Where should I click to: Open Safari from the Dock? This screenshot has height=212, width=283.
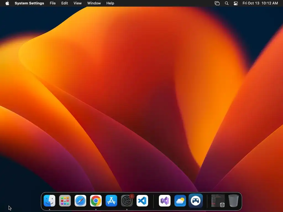(x=80, y=201)
